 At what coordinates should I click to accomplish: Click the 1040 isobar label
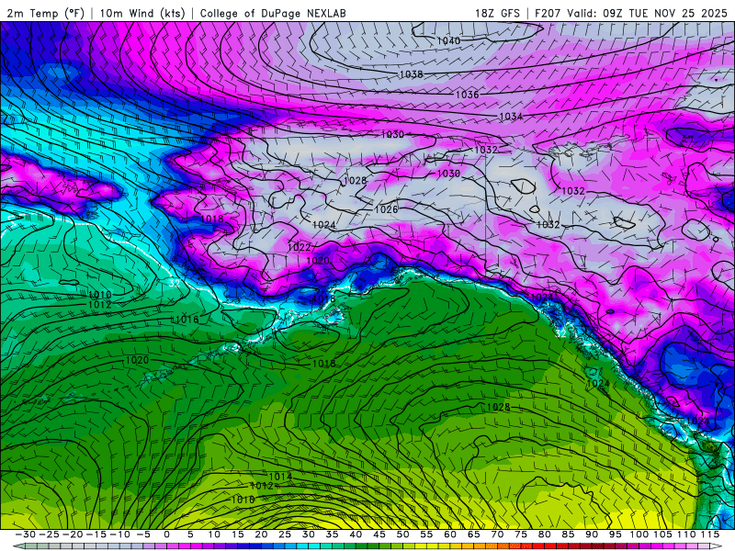pyautogui.click(x=448, y=41)
